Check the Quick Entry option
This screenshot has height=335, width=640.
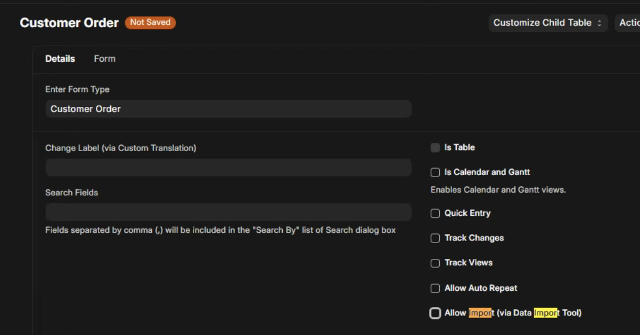[435, 213]
